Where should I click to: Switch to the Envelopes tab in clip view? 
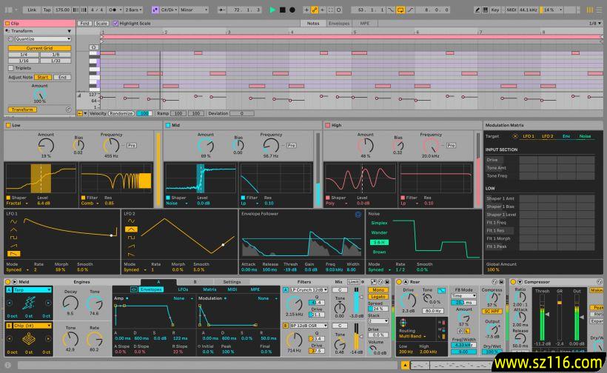click(x=339, y=23)
